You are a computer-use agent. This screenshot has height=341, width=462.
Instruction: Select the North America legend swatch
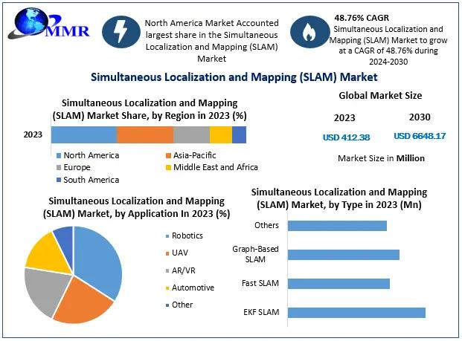(x=58, y=155)
